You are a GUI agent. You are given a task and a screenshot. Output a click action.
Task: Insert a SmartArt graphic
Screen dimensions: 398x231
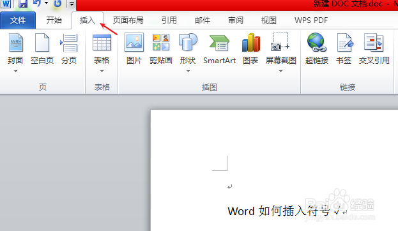tap(220, 48)
